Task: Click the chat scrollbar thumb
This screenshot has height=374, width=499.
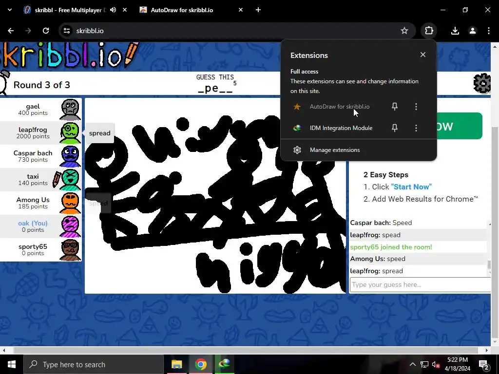Action: point(489,264)
